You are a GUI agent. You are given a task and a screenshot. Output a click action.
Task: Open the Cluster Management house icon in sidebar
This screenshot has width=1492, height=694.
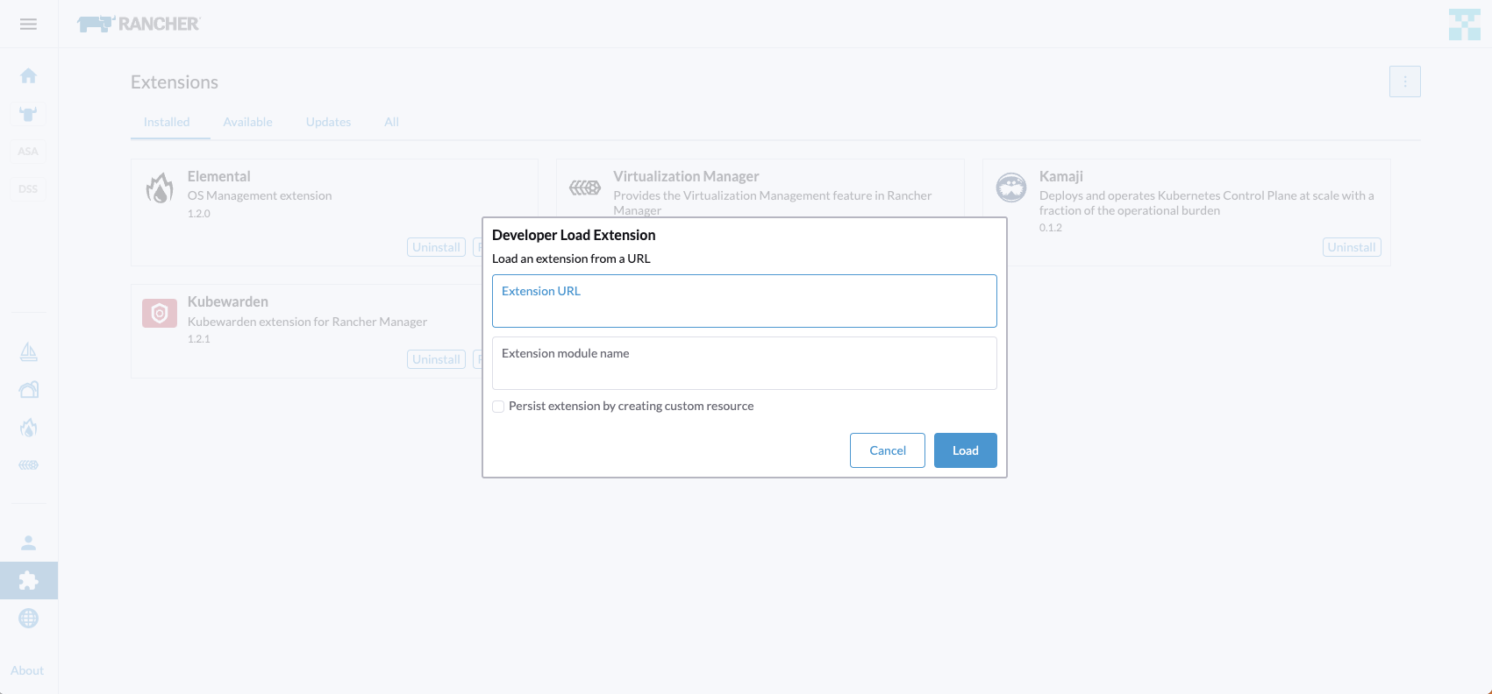click(28, 389)
